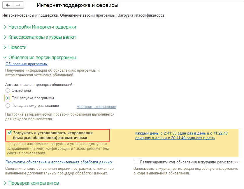Navigate forward using the right arrow button

click(x=17, y=5)
